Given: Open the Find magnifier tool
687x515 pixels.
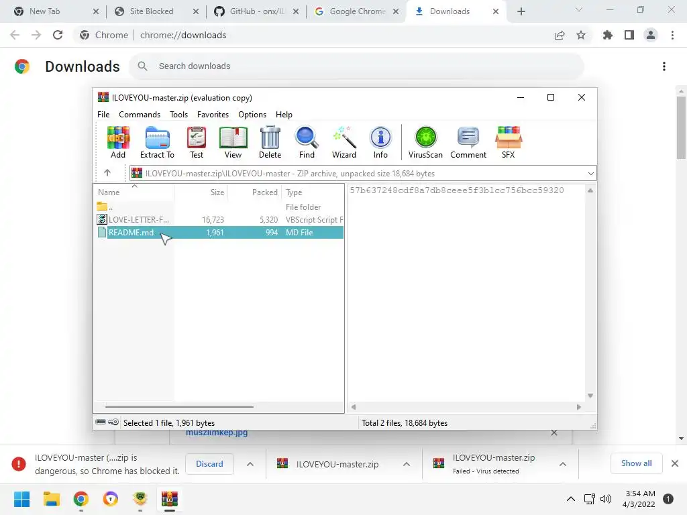Looking at the screenshot, I should coord(307,142).
